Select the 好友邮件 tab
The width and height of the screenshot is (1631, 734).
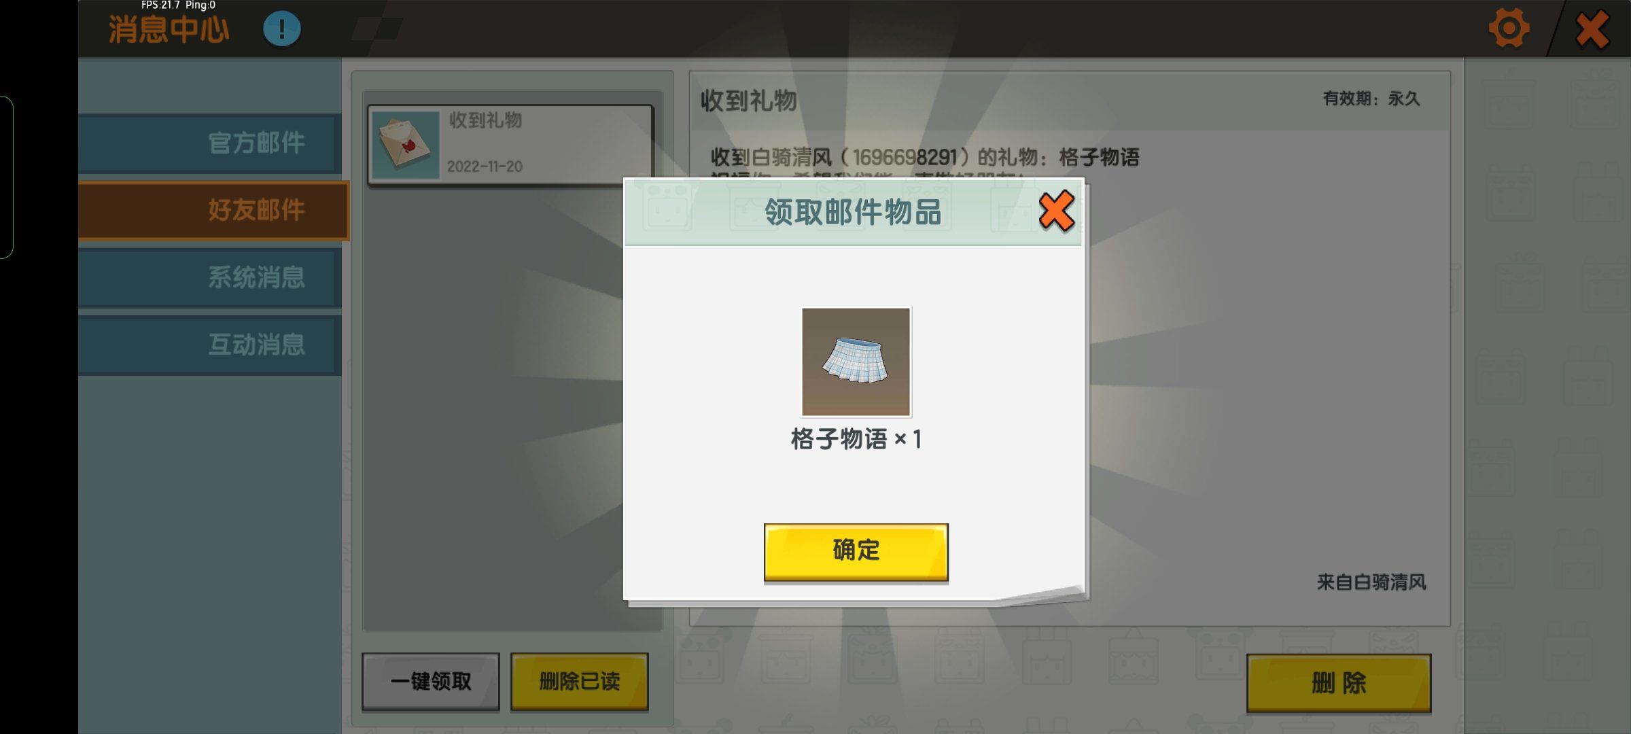coord(213,210)
